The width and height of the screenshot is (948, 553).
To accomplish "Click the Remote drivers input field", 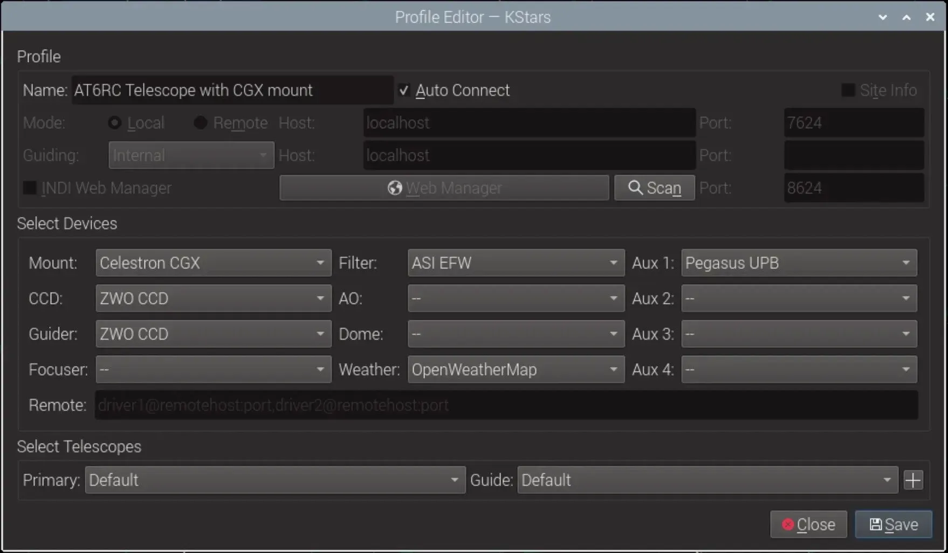I will 506,405.
